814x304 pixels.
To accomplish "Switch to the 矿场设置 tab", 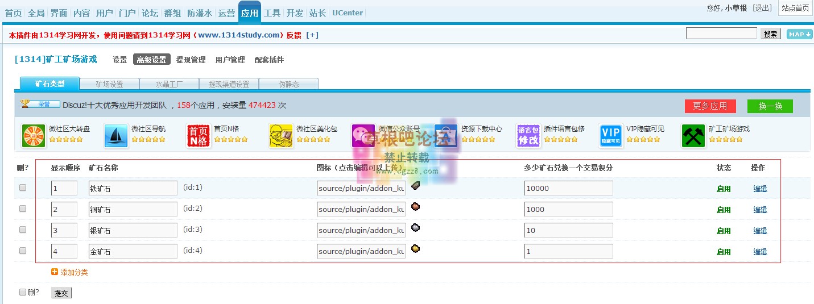I will click(x=109, y=84).
